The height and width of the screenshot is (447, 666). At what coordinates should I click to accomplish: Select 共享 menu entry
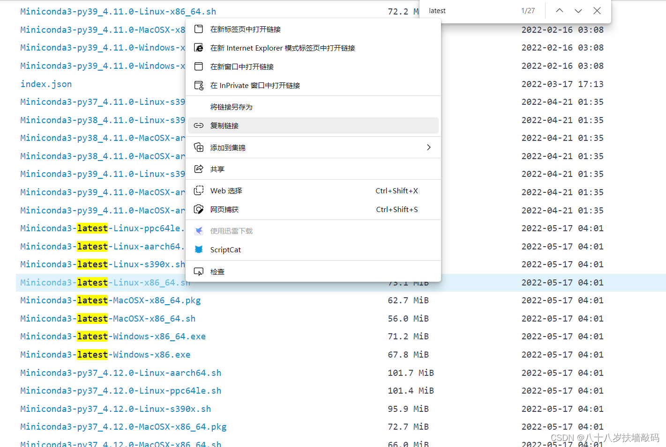point(313,169)
